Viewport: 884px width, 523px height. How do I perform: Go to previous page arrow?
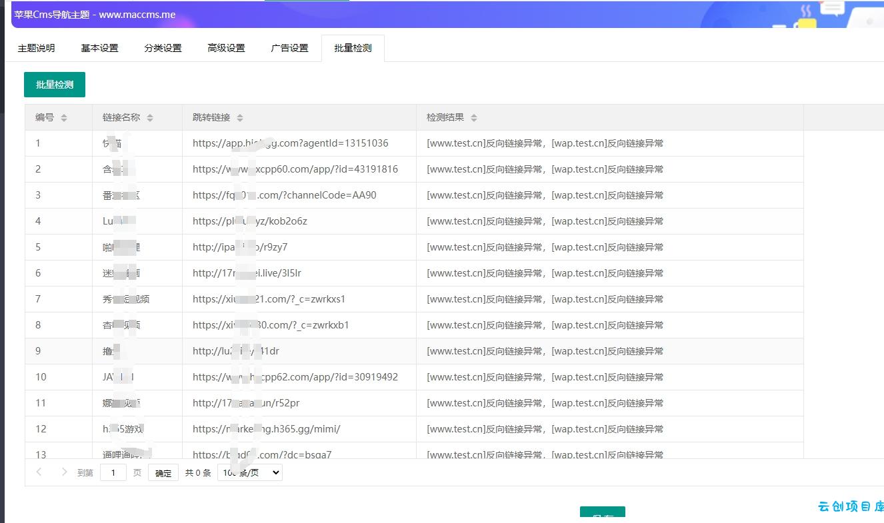[39, 472]
